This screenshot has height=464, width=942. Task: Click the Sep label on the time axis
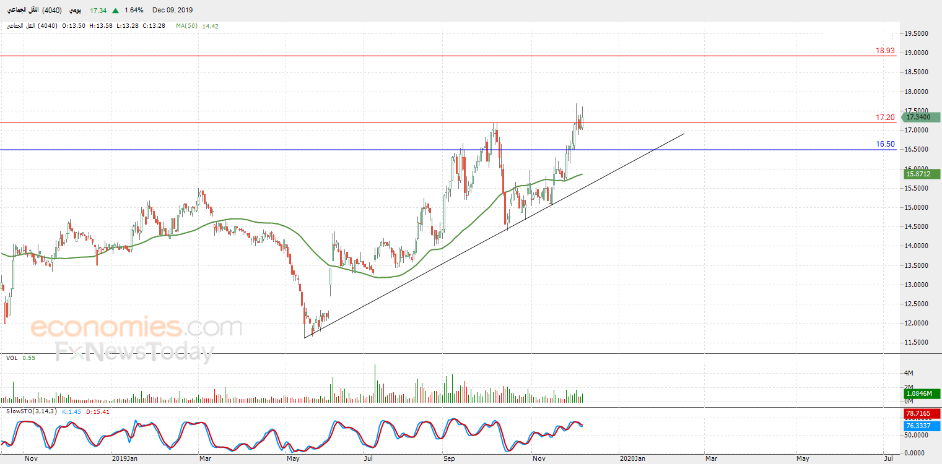(x=448, y=458)
